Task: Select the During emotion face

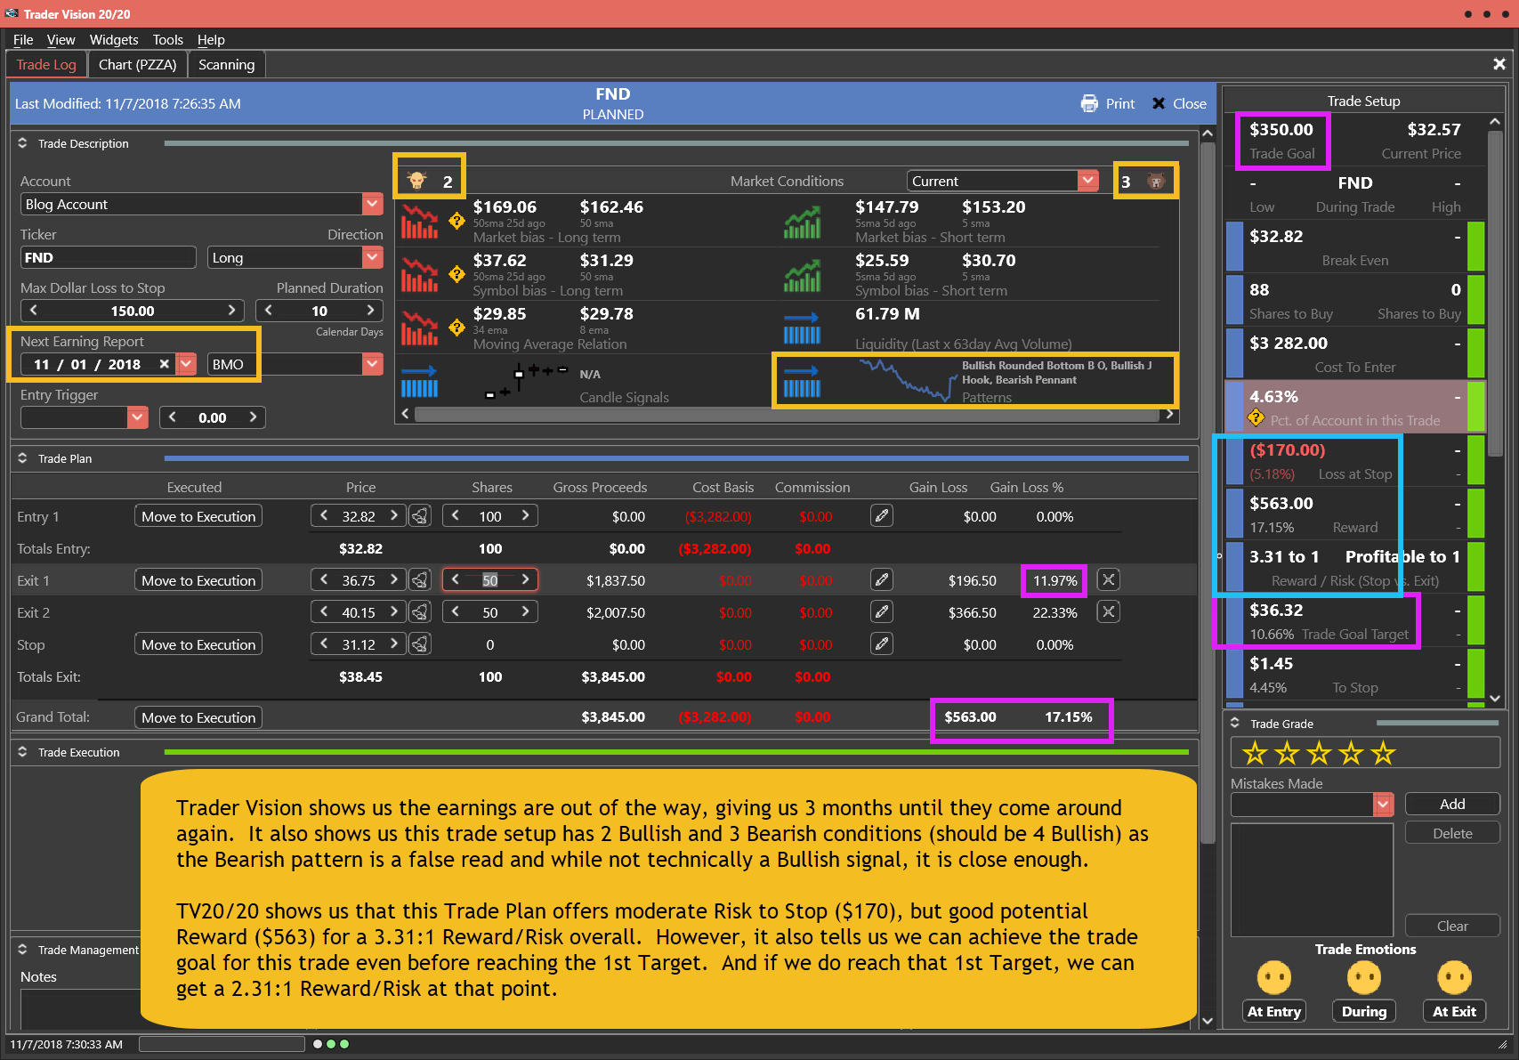Action: click(1363, 977)
